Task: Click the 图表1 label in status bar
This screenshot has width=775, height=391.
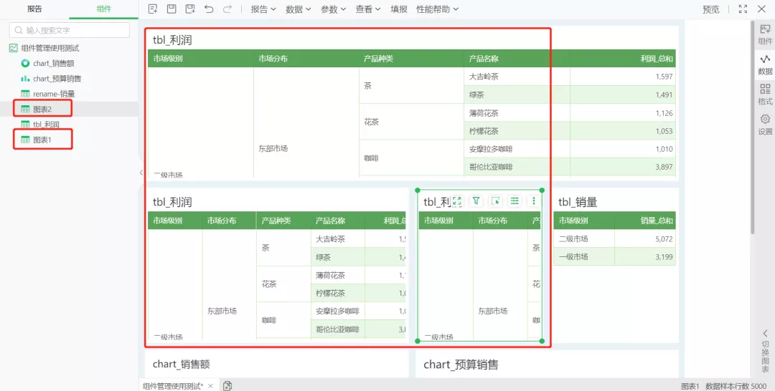Action: coord(690,386)
